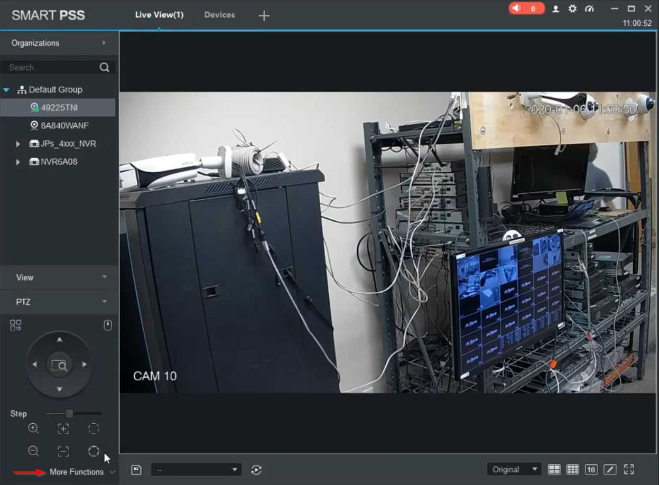Screen dimensions: 659x485
Task: Adjust the PTZ Step slider handle
Action: tap(69, 414)
